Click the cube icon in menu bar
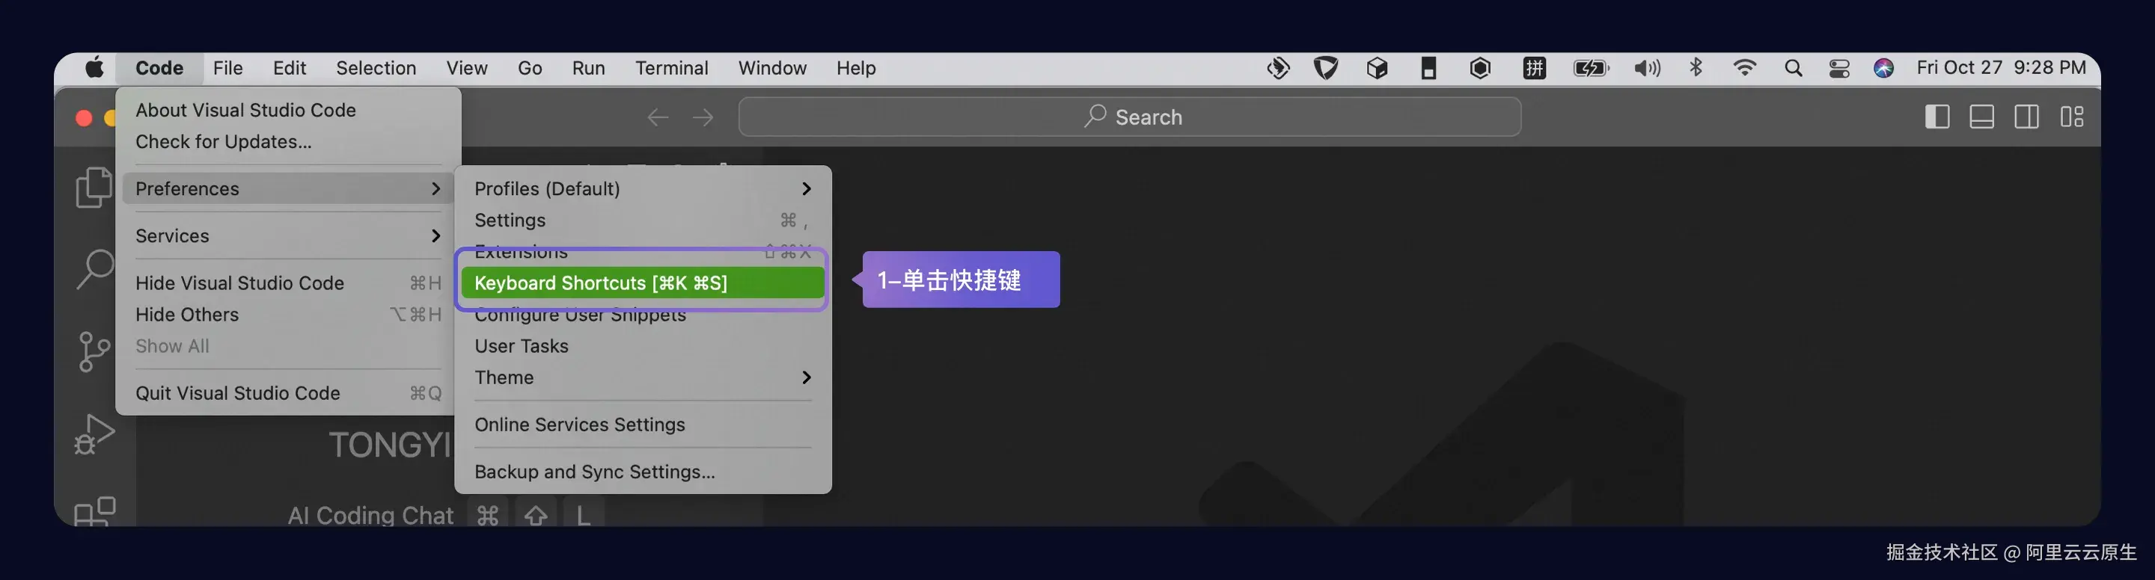The image size is (2155, 580). coord(1377,69)
